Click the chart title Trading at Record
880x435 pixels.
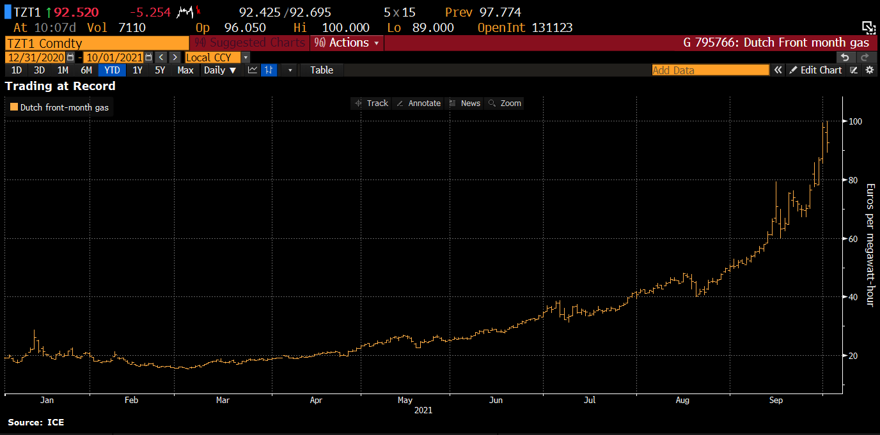[x=60, y=86]
